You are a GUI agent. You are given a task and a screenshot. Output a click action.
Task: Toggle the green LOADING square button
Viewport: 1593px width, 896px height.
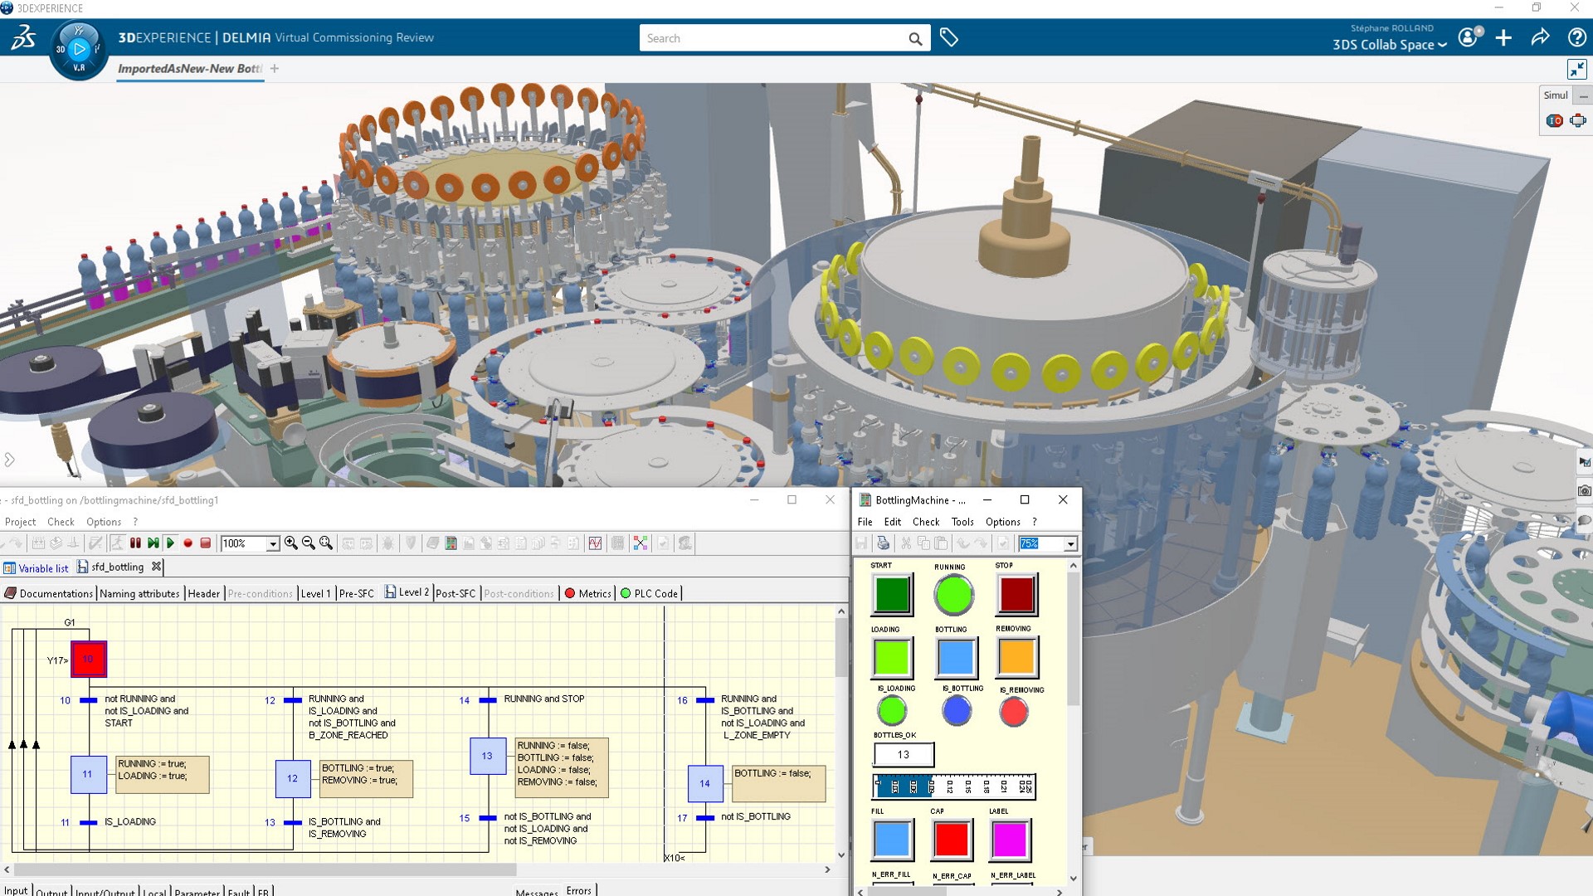tap(892, 658)
